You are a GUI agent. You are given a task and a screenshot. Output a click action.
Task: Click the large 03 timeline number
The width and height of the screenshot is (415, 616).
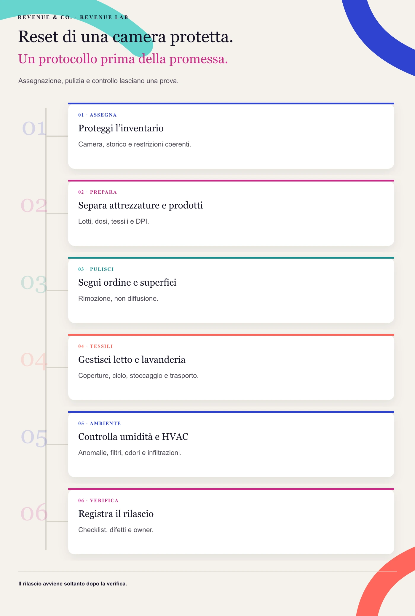[34, 283]
